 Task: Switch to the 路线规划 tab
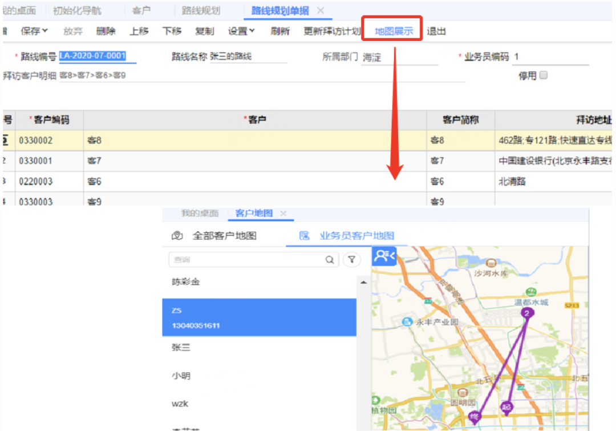[201, 11]
